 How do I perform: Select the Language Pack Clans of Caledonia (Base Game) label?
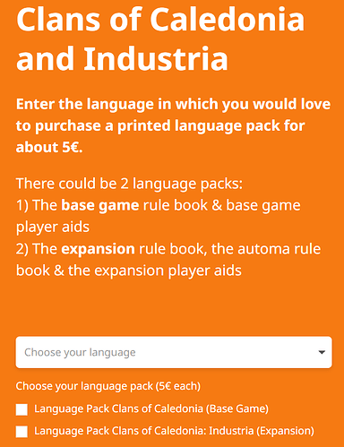click(151, 408)
